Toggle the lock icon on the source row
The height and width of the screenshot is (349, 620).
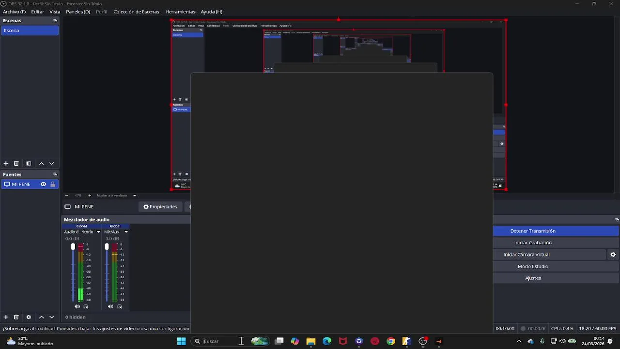coord(52,184)
